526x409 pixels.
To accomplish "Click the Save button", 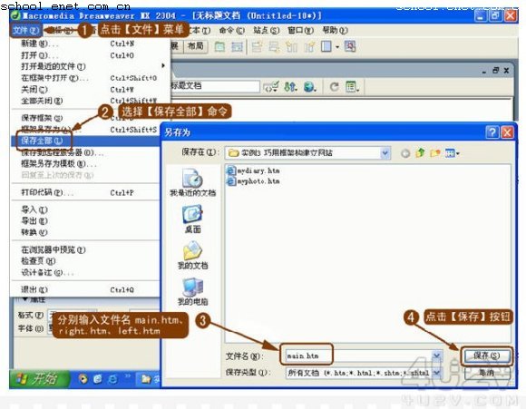I will pos(486,355).
